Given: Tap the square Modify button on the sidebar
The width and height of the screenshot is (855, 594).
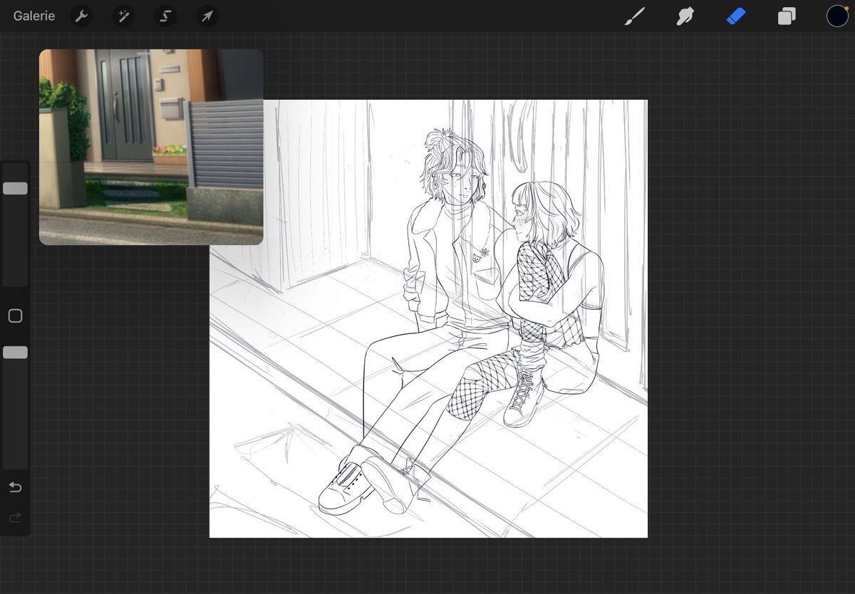Looking at the screenshot, I should [x=15, y=316].
